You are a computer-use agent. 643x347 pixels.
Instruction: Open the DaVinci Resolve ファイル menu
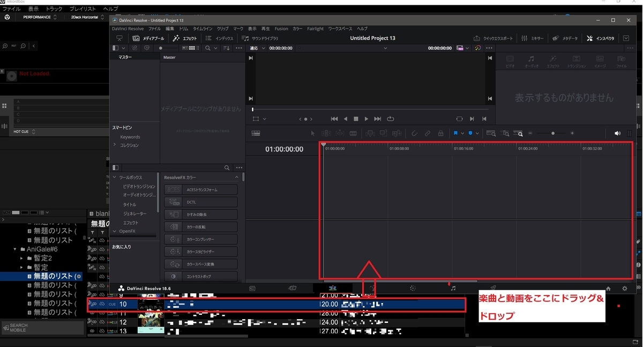(x=154, y=28)
